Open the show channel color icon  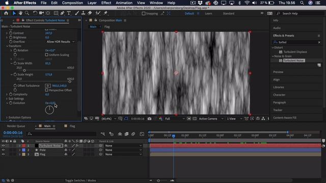161,118
